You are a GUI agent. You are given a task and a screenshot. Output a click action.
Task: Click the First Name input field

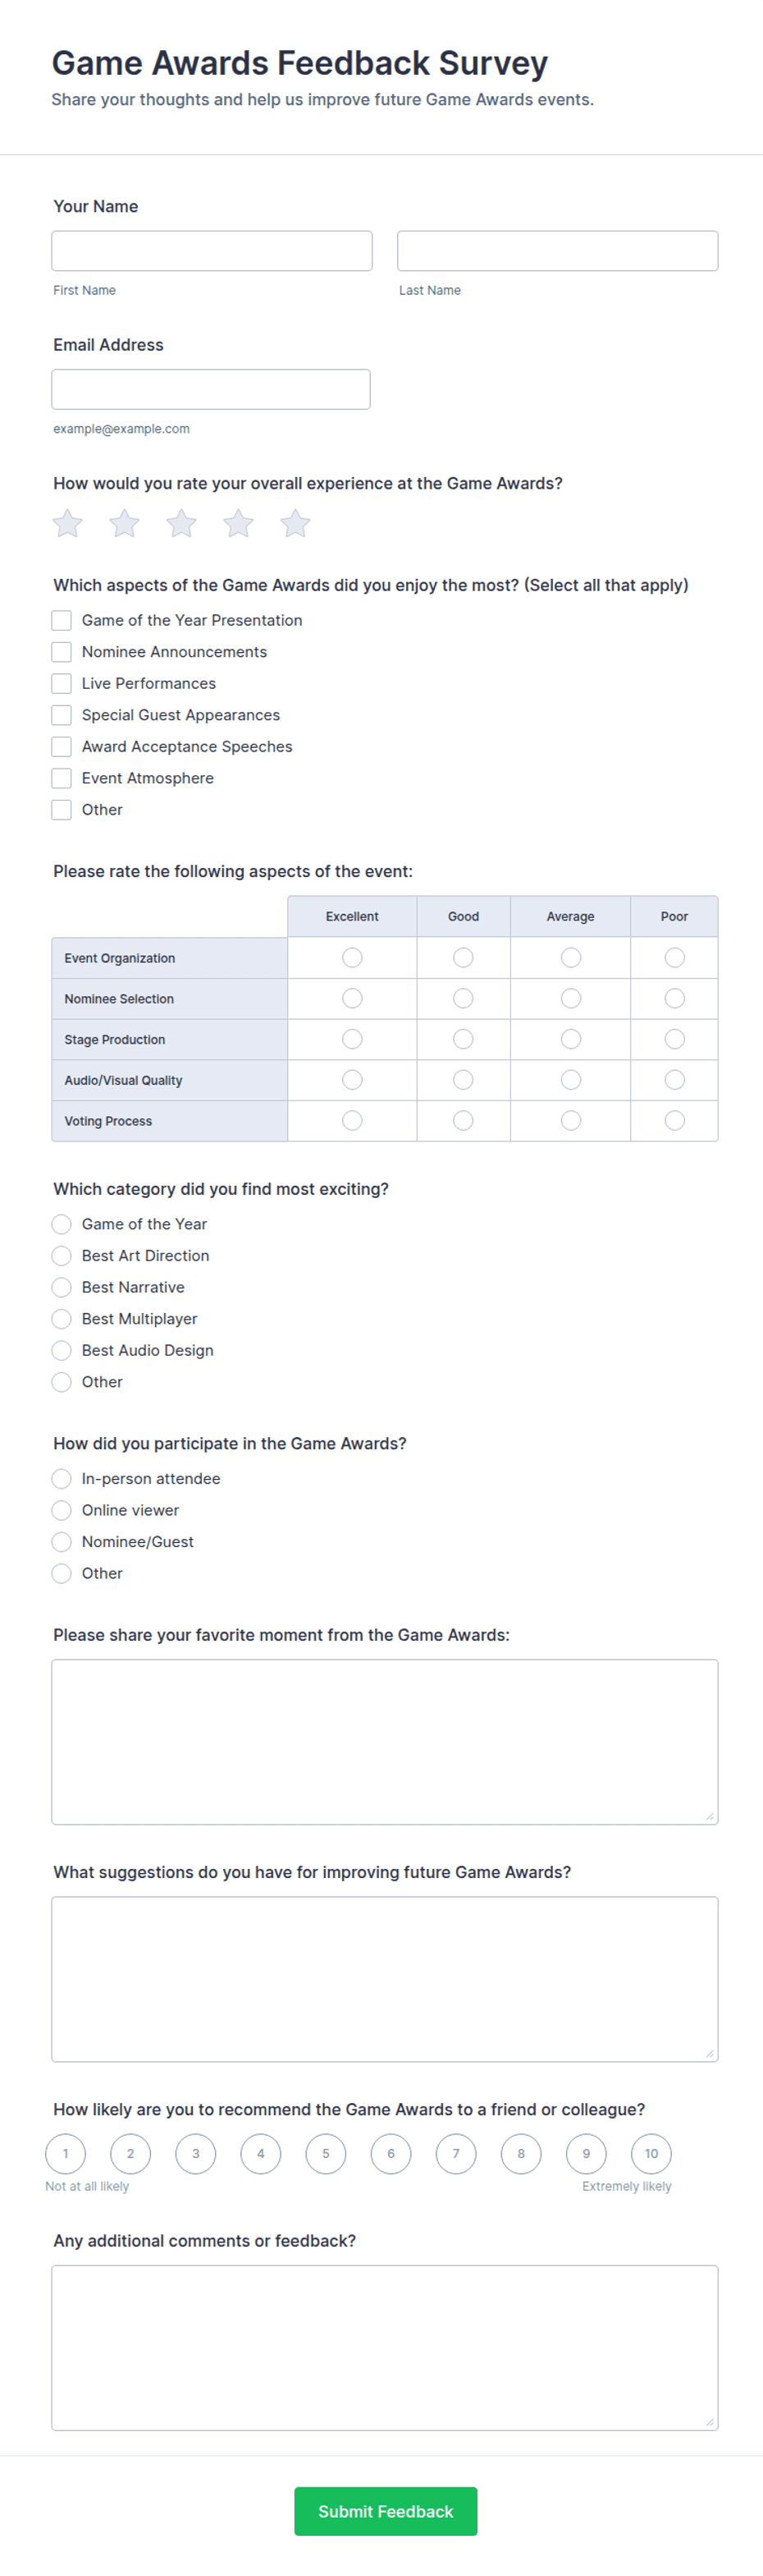[x=212, y=251]
